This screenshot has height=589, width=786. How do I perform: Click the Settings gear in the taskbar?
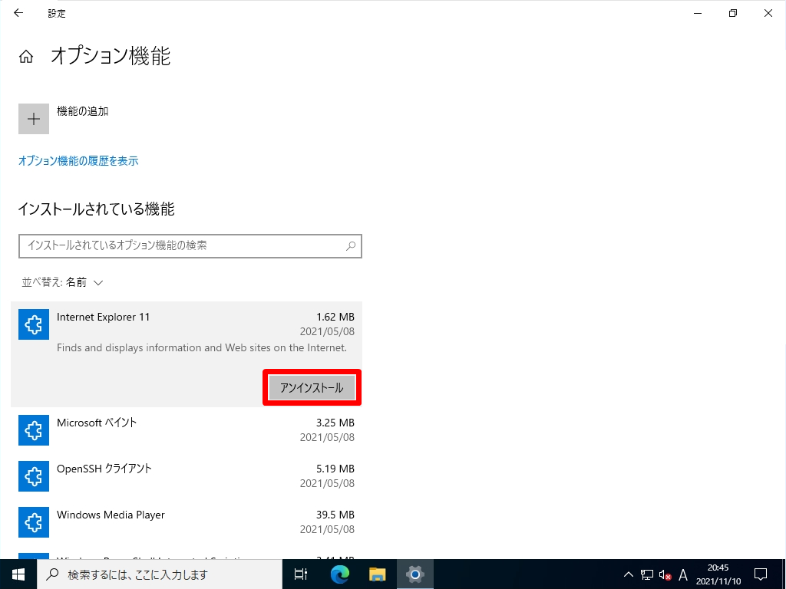tap(415, 574)
